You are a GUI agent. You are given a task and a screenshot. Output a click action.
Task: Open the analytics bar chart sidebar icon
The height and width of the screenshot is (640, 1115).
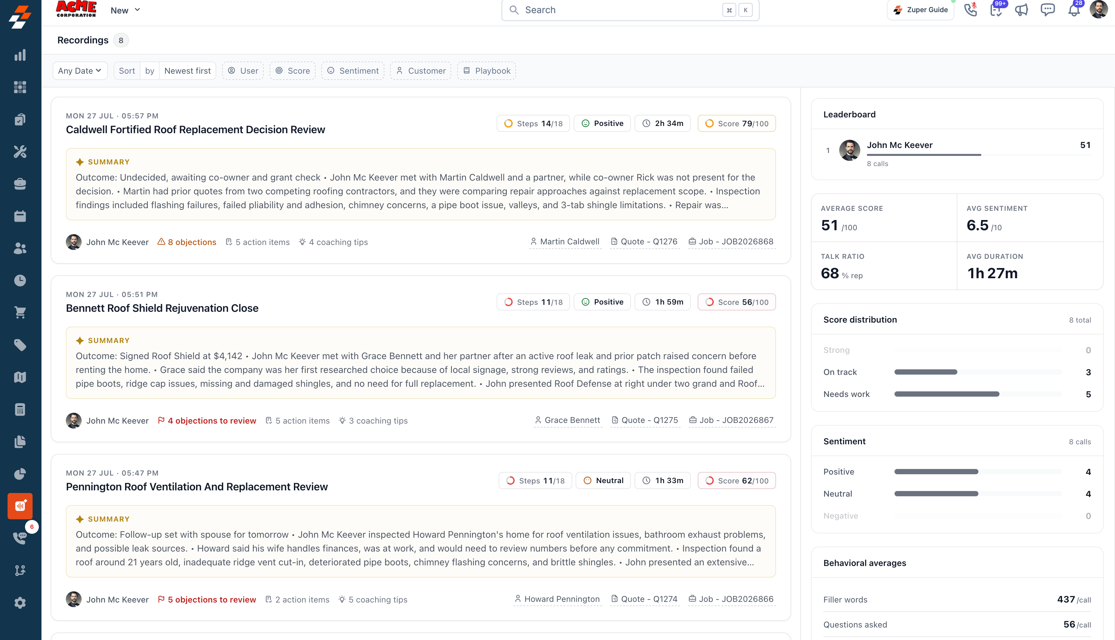tap(20, 55)
